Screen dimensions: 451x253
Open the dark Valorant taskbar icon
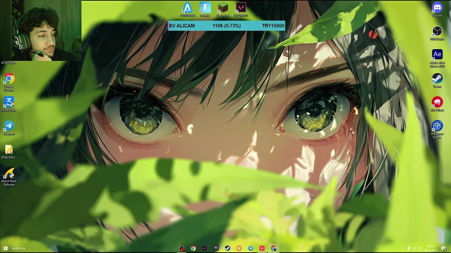coord(204,248)
